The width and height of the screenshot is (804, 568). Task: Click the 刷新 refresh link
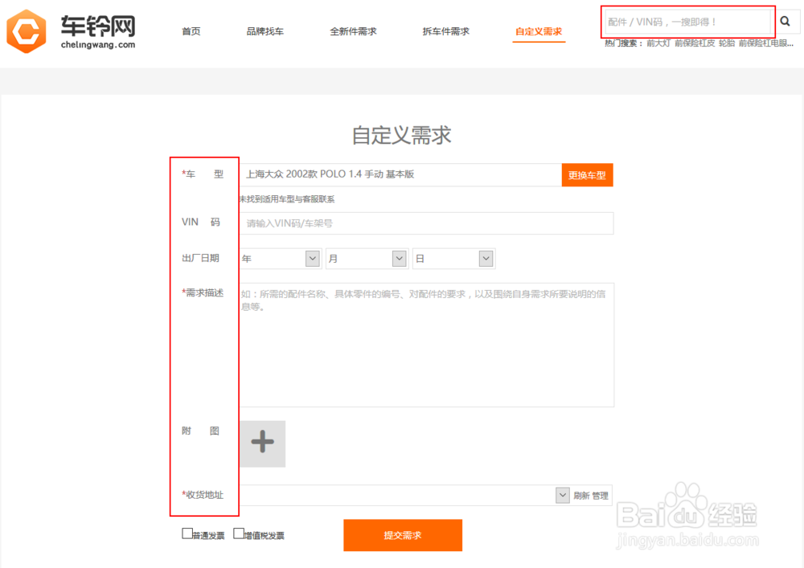pos(581,495)
